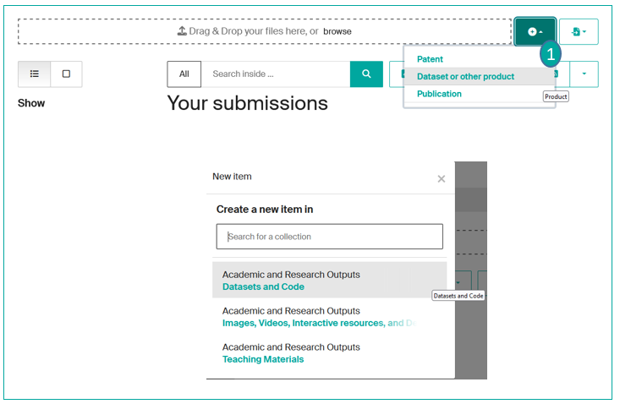Expand the caret dropdown right of search
Screen dimensions: 620x404
point(583,74)
